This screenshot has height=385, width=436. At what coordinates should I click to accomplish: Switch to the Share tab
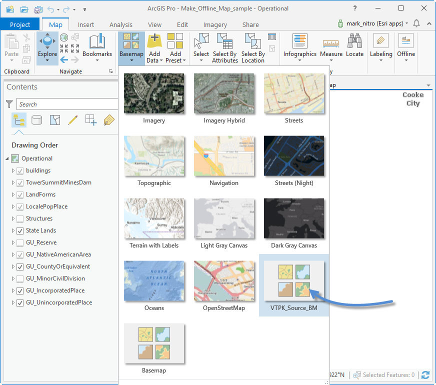250,24
